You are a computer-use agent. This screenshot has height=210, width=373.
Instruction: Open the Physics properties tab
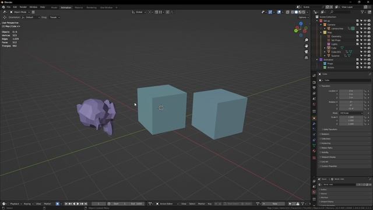pos(314,135)
